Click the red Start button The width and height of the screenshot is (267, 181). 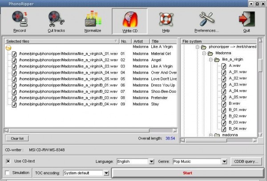click(188, 173)
